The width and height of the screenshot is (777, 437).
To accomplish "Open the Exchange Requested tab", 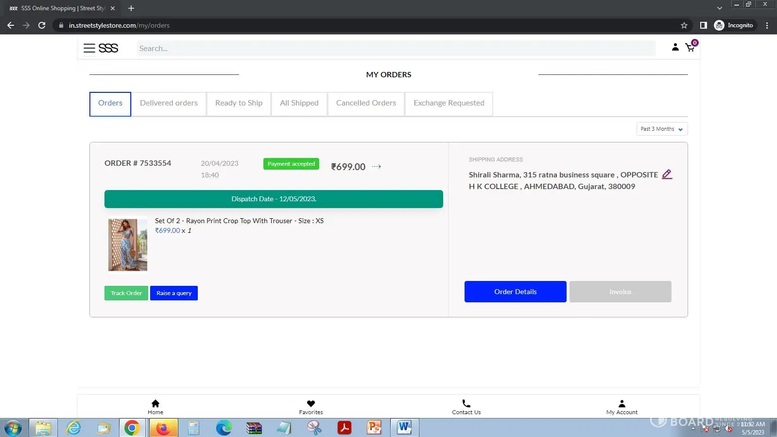I will (449, 103).
